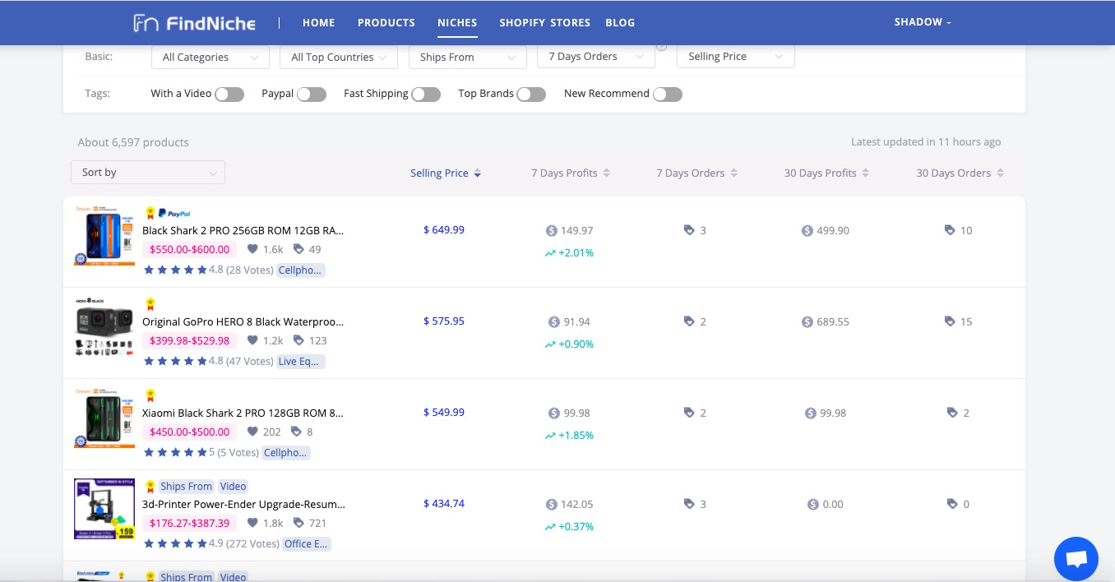Click the heart icon on Black Shark 2 PRO 256GB
1115x582 pixels.
(x=252, y=249)
